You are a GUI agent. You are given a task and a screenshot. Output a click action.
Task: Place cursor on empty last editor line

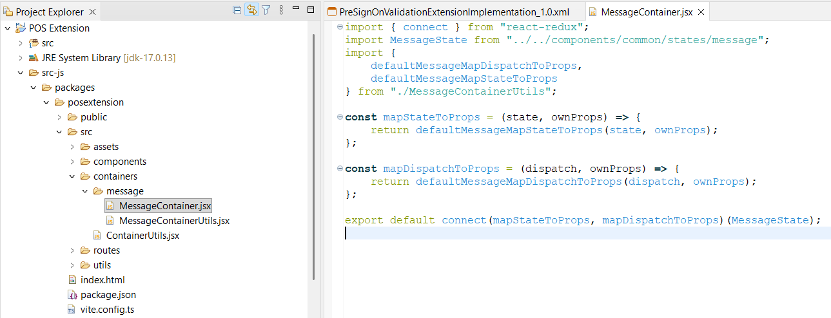pyautogui.click(x=587, y=233)
